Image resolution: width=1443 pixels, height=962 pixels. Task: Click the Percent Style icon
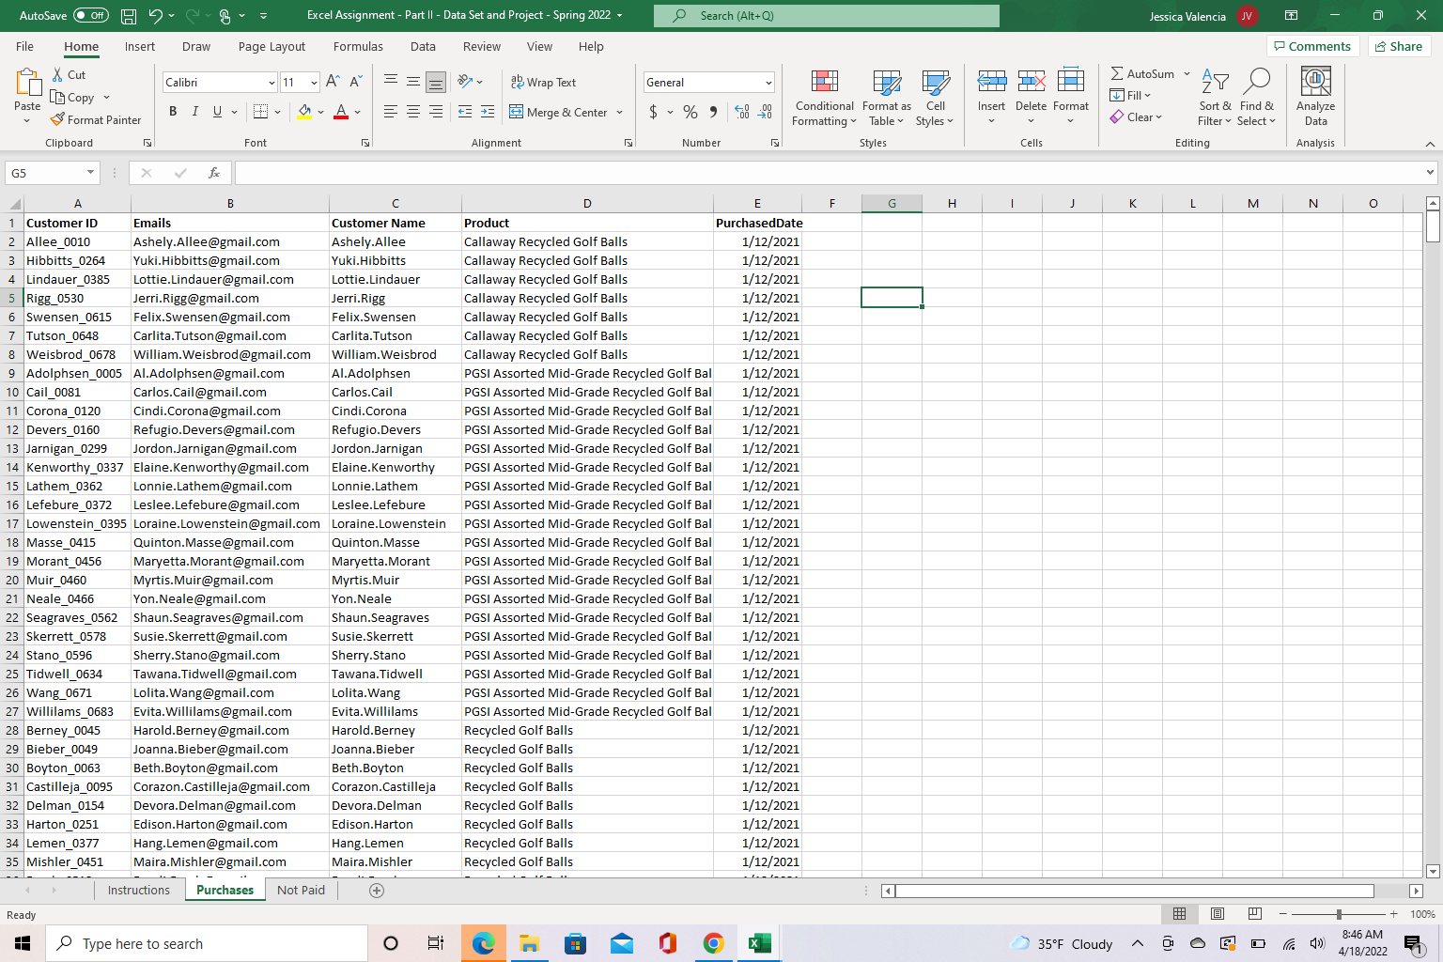[x=689, y=112]
